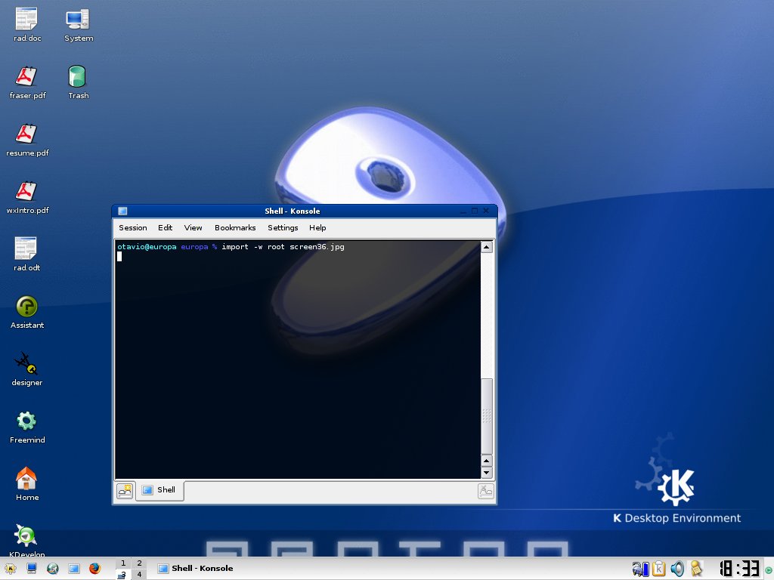Launch Firefox from the panel
Viewport: 774px width, 580px height.
click(94, 569)
